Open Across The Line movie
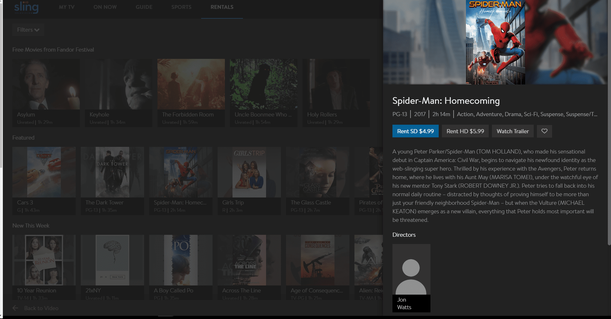Image resolution: width=611 pixels, height=319 pixels. click(x=249, y=267)
